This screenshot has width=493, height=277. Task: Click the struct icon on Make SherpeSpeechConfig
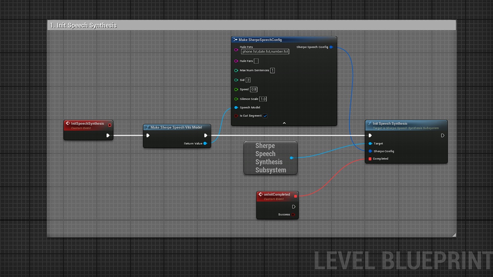coord(235,40)
